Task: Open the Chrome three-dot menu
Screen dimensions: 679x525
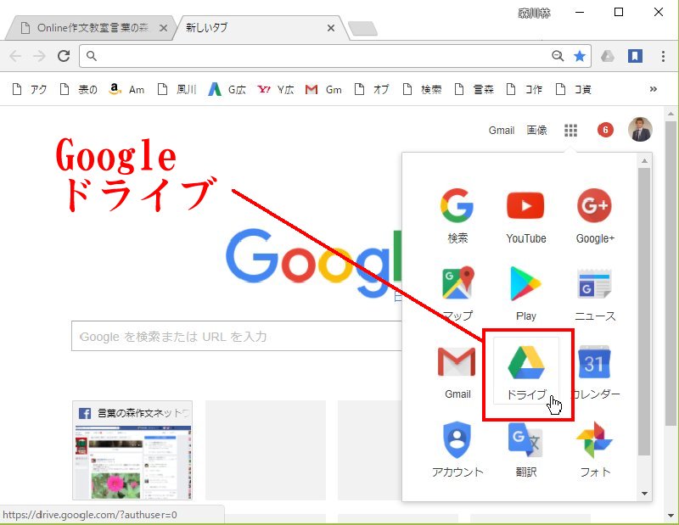Action: tap(663, 56)
